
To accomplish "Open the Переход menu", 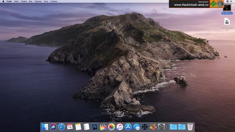I will [x=38, y=1].
